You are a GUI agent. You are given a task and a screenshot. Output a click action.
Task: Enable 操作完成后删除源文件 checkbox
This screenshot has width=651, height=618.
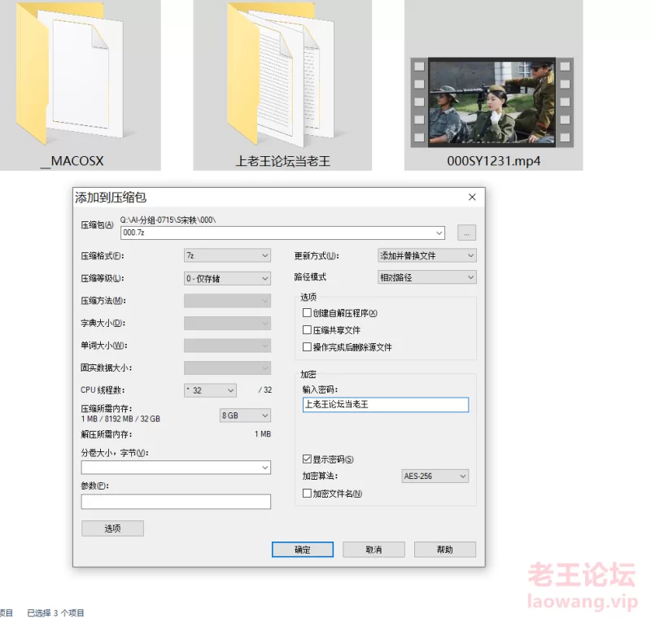click(307, 346)
